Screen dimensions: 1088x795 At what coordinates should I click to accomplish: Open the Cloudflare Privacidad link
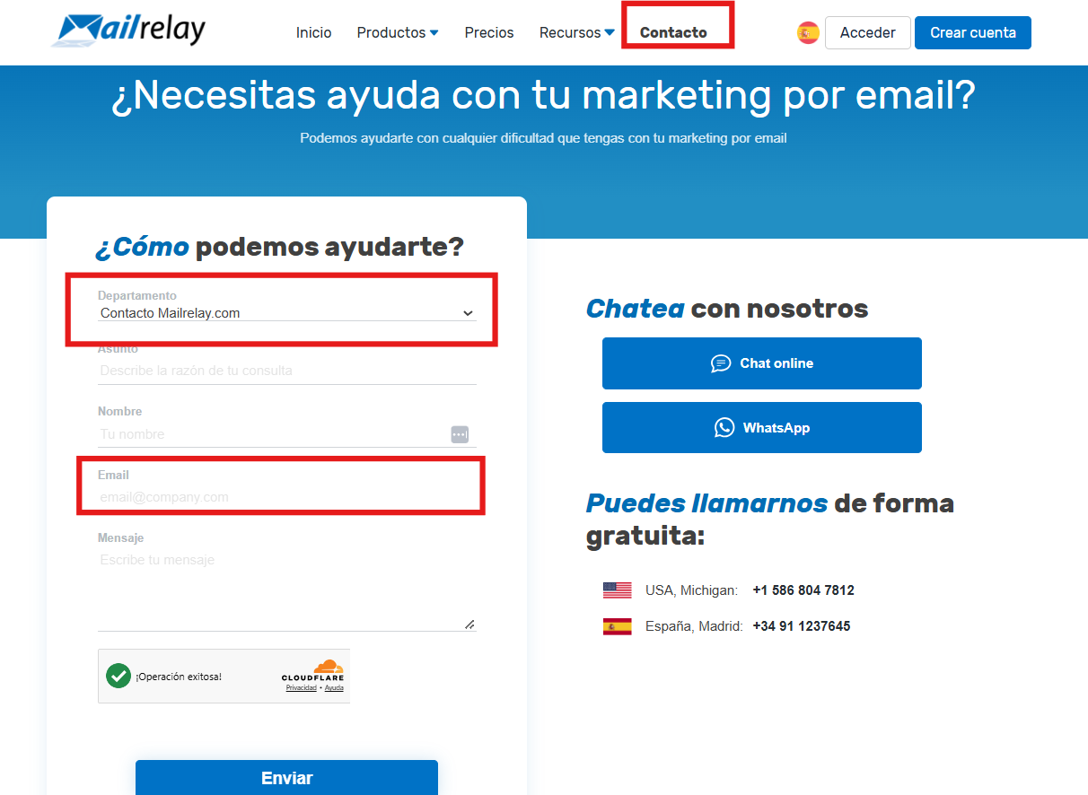(x=301, y=688)
